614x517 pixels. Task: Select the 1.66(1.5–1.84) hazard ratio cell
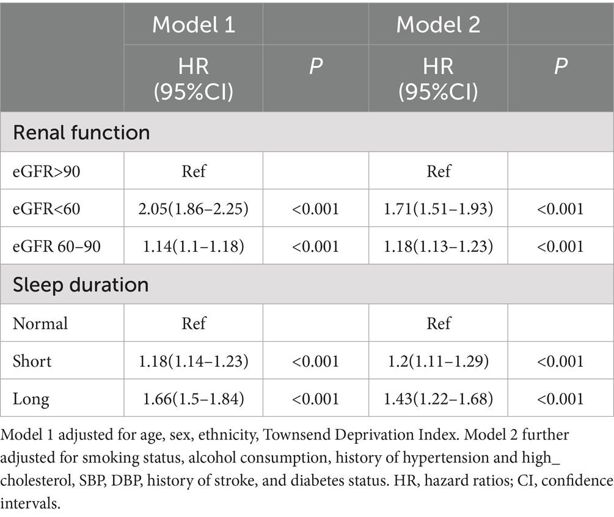[194, 399]
